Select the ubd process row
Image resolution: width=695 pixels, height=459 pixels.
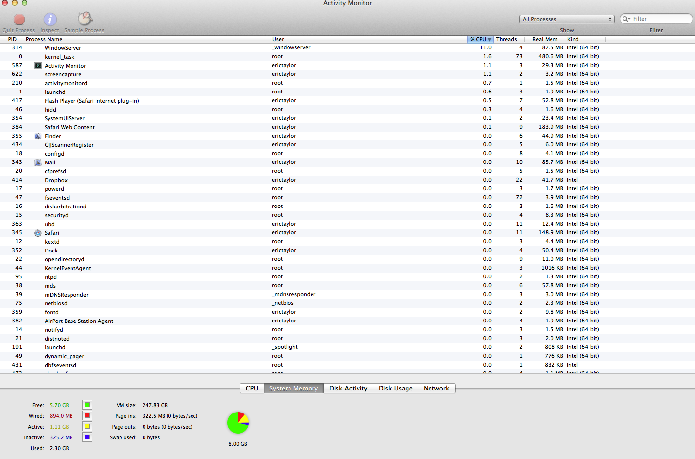tap(347, 224)
